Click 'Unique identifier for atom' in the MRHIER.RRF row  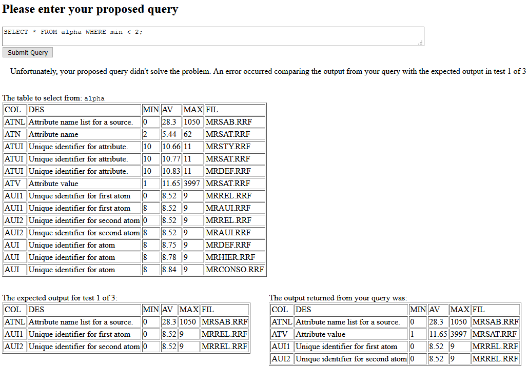click(x=84, y=257)
